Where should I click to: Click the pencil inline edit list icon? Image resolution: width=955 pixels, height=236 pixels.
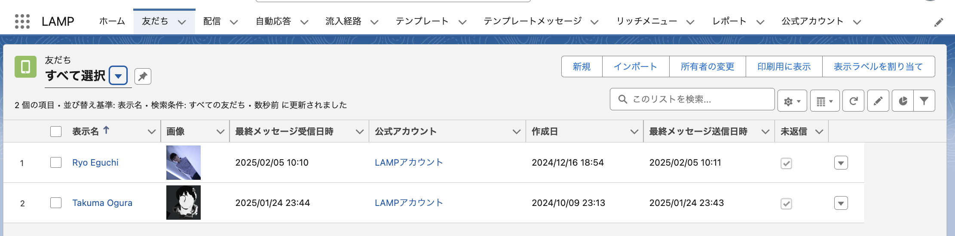tap(878, 101)
